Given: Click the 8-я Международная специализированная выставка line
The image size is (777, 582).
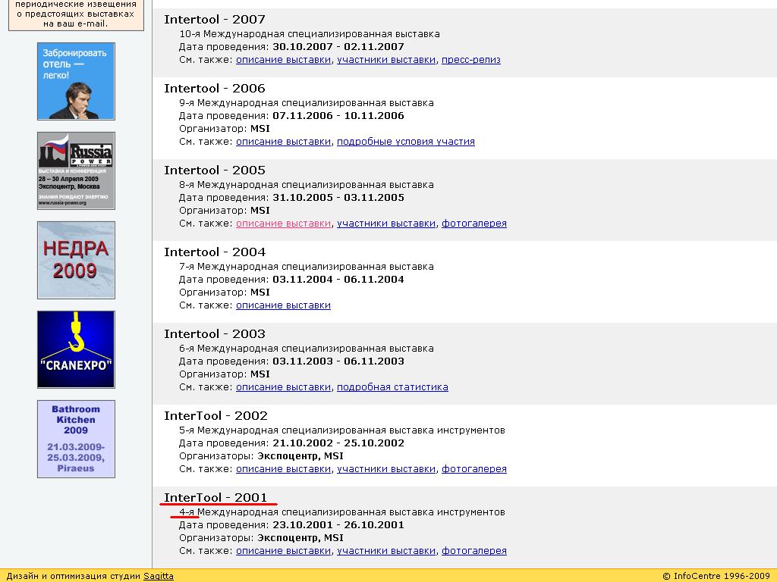Looking at the screenshot, I should pyautogui.click(x=307, y=185).
